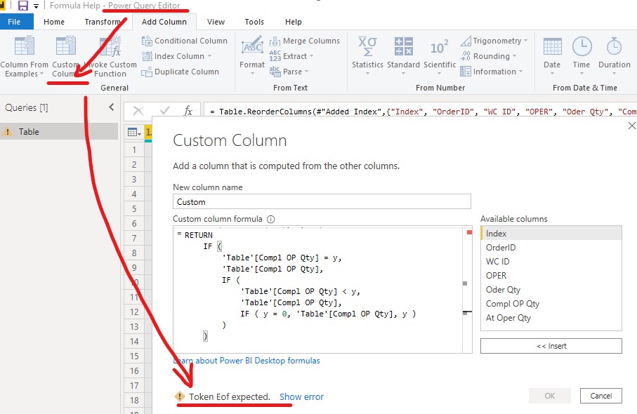Open the View tab
This screenshot has width=637, height=414.
(216, 22)
